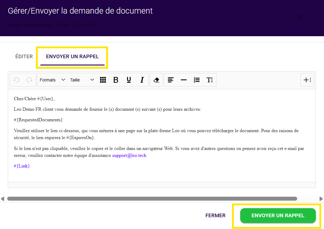Click the Fermer button

[x=215, y=215]
